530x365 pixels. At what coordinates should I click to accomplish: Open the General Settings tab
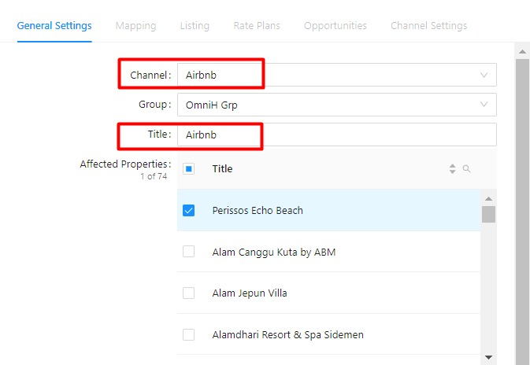54,26
